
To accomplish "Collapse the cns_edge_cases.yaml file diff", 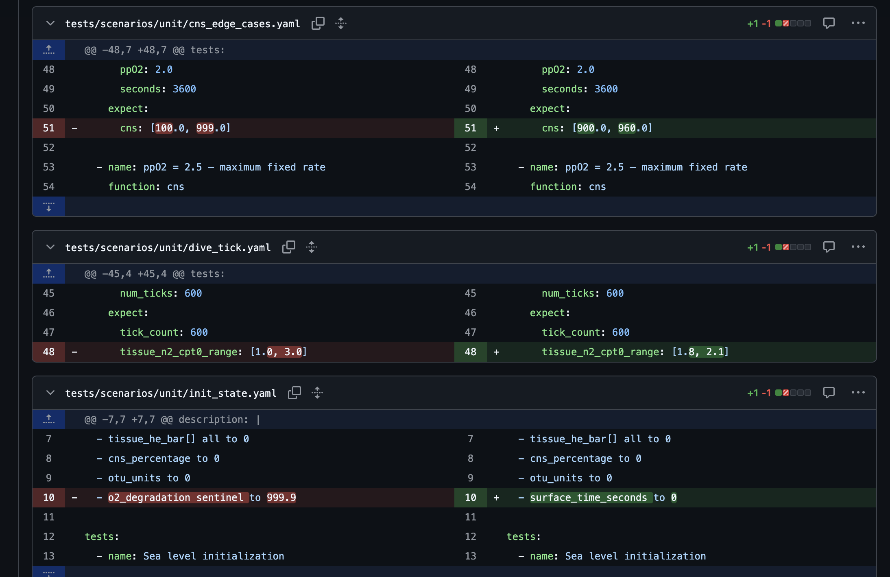I will point(50,23).
